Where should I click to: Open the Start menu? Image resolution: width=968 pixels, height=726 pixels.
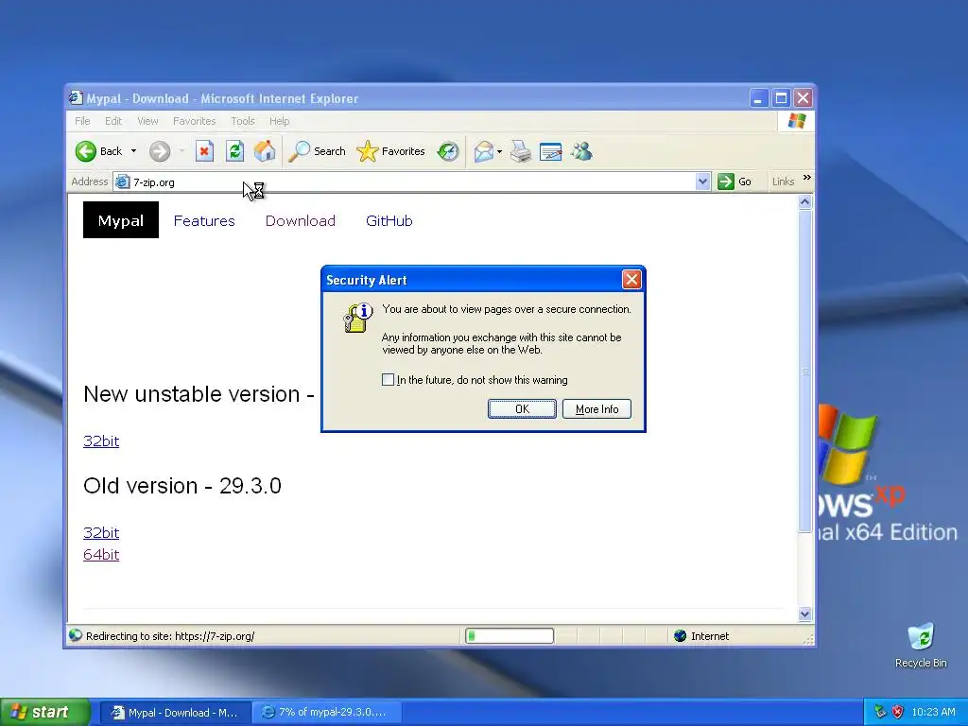45,712
